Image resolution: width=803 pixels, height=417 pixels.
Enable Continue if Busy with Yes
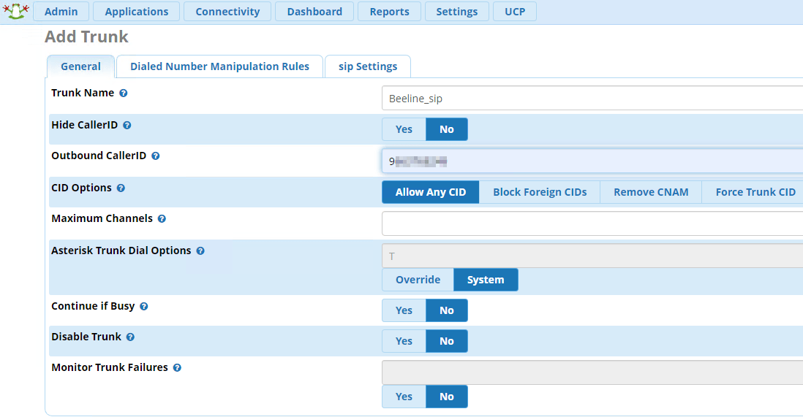click(x=404, y=310)
